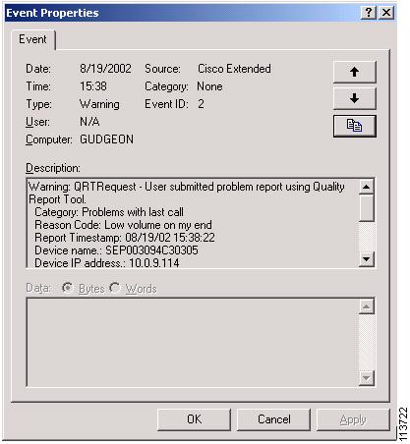This screenshot has height=444, width=410.
Task: Click the Apply button
Action: pos(353,419)
